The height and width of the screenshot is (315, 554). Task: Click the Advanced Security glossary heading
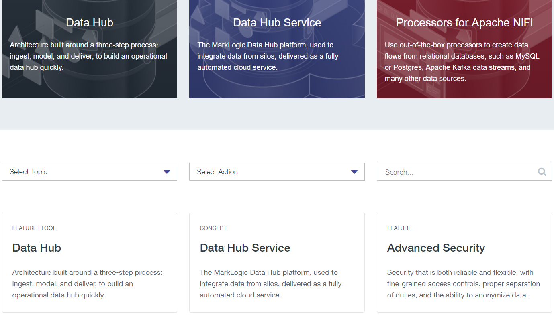pos(436,248)
